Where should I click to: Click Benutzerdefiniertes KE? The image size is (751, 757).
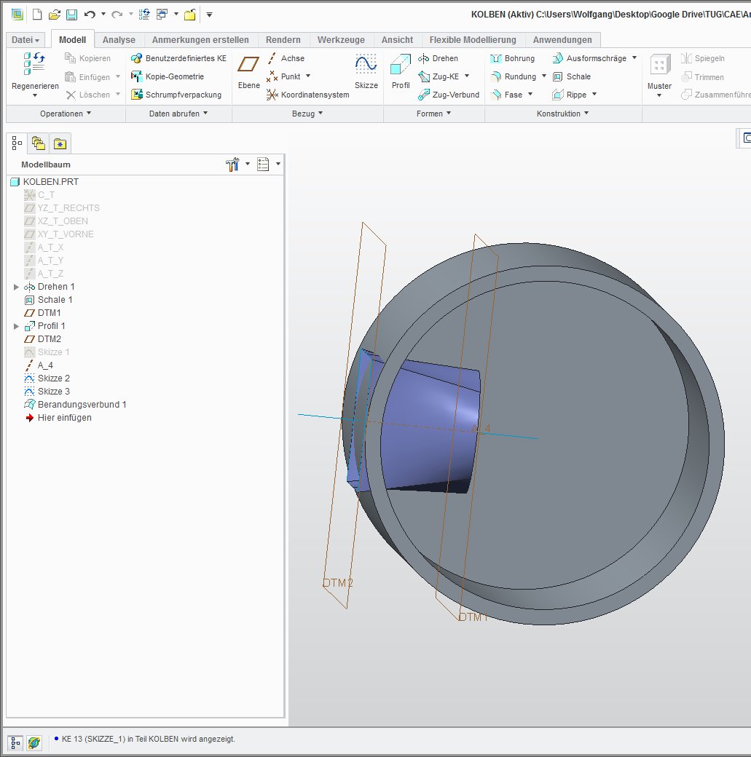point(178,58)
